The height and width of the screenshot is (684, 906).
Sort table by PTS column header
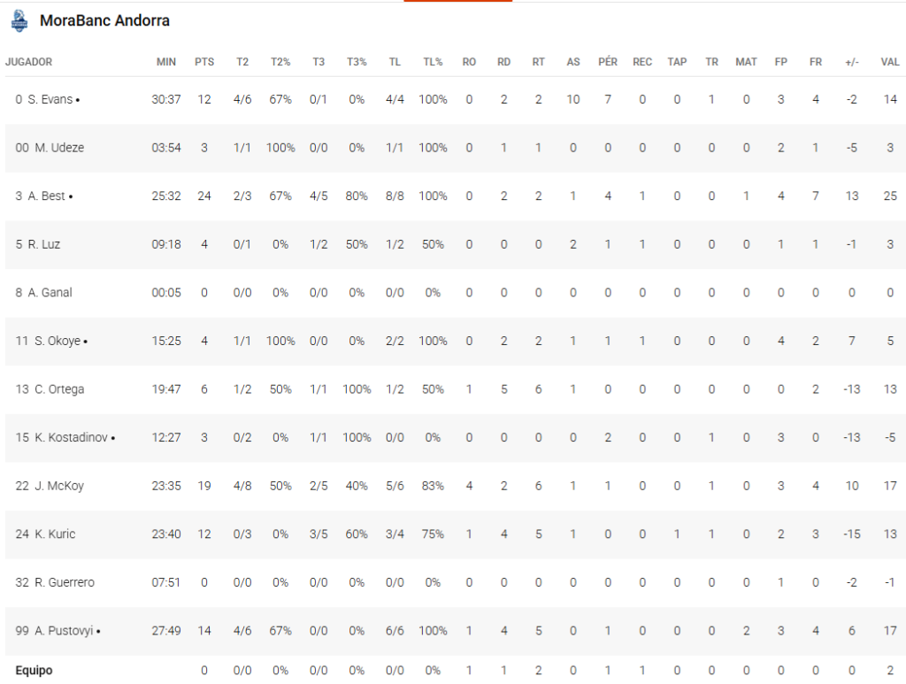[204, 62]
